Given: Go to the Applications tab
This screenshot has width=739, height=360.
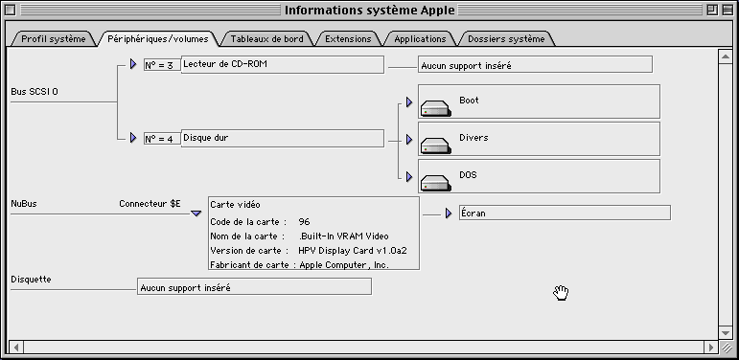Looking at the screenshot, I should click(420, 39).
